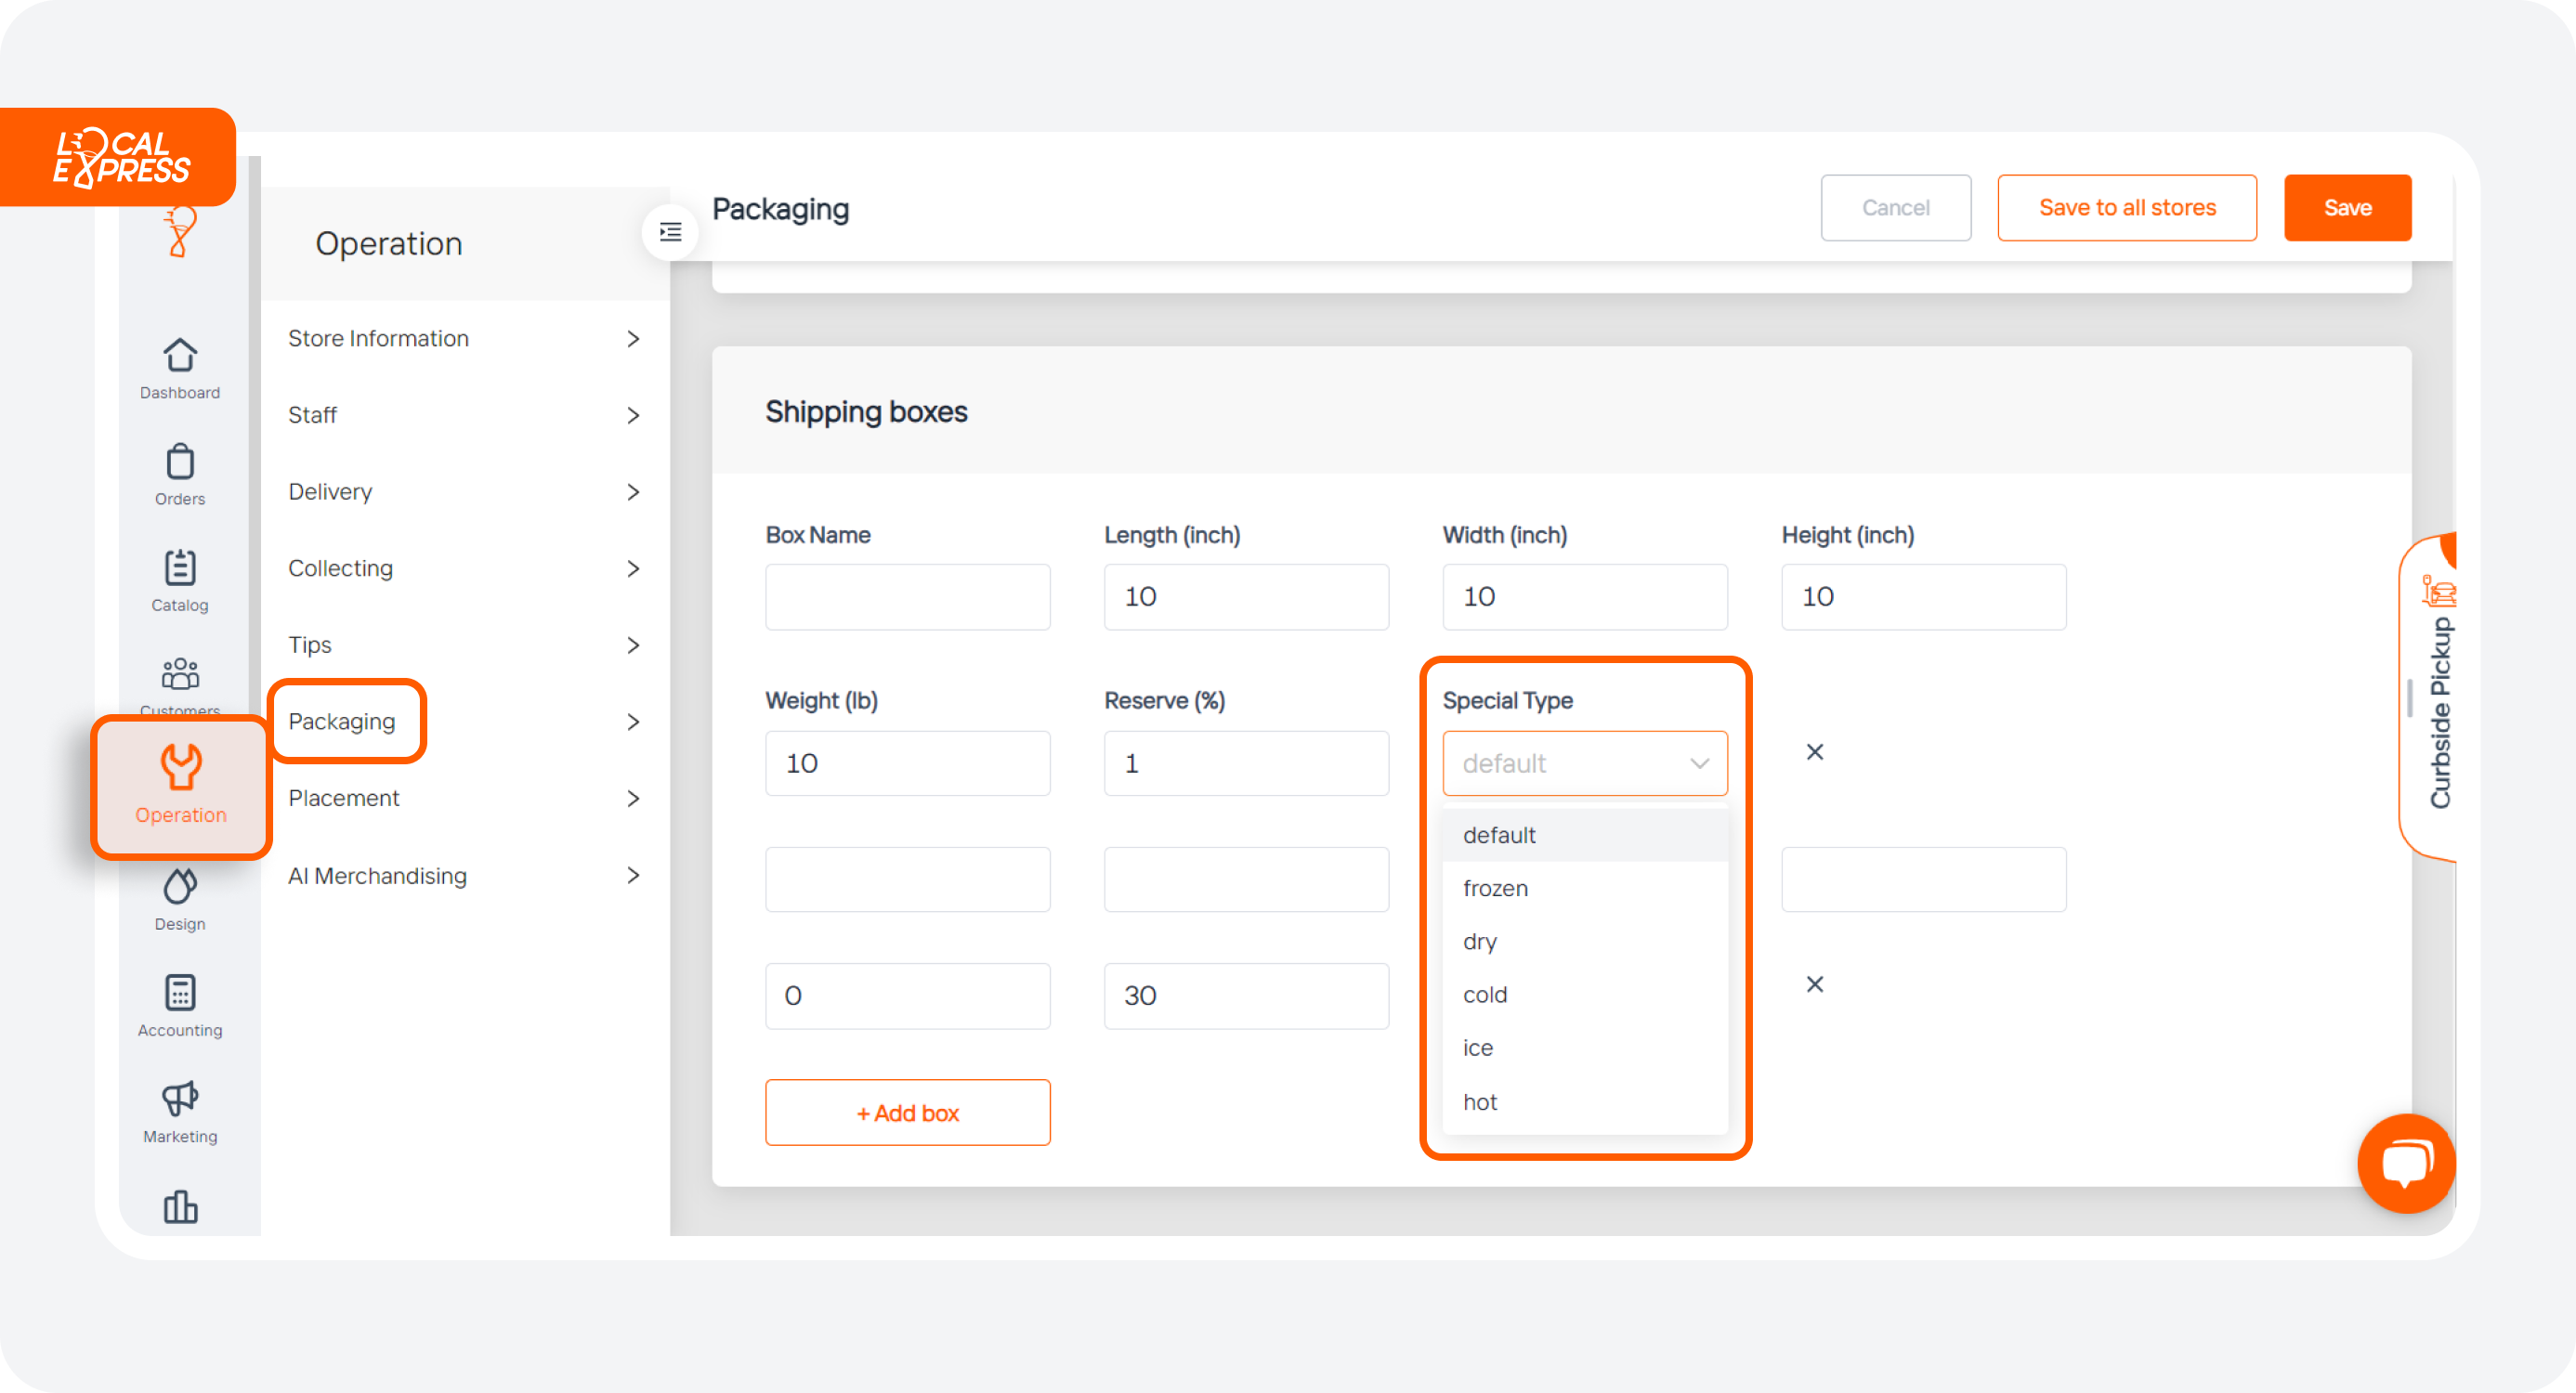The width and height of the screenshot is (2576, 1393).
Task: Click the Add box button
Action: pos(907,1112)
